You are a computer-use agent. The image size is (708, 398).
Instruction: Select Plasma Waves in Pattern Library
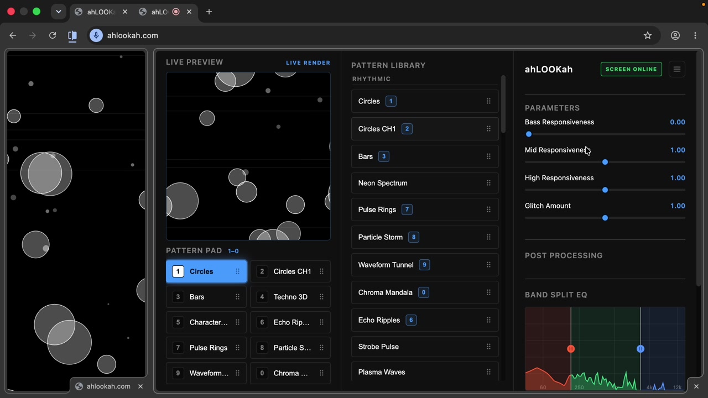(425, 372)
